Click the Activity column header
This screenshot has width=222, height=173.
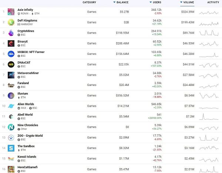(x=213, y=3)
